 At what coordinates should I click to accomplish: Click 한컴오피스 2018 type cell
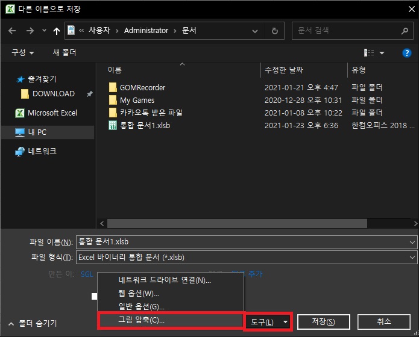coord(383,125)
